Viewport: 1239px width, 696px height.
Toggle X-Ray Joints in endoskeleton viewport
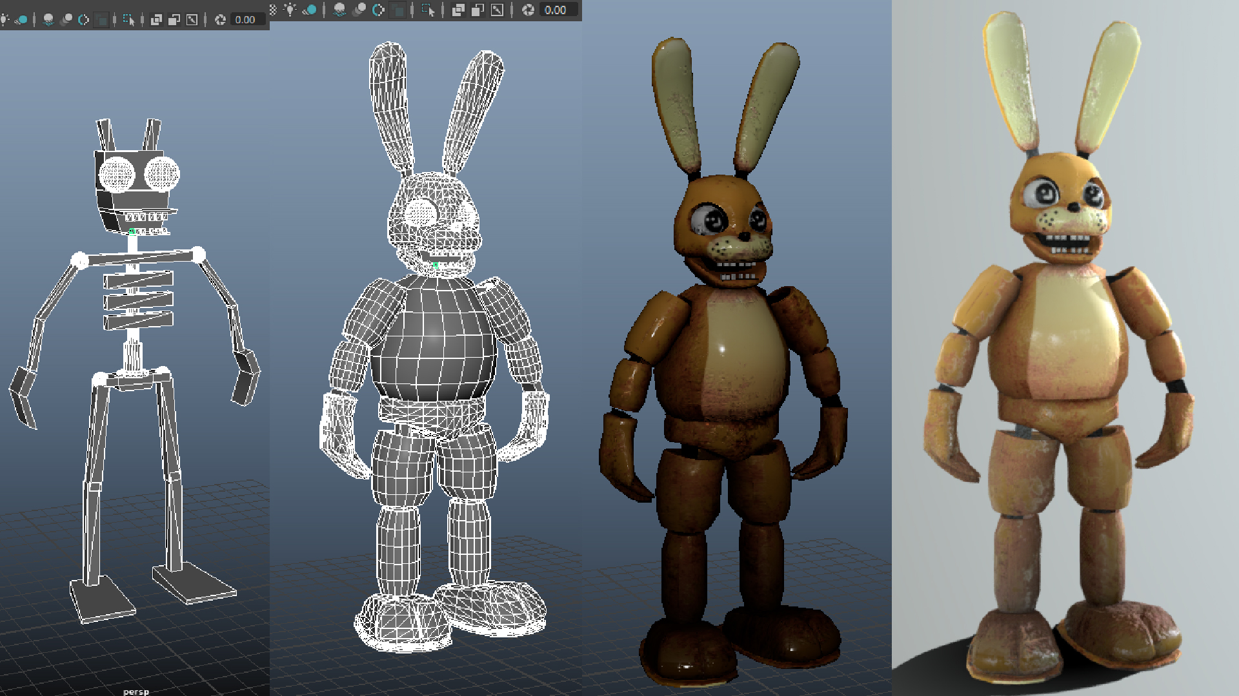[x=192, y=19]
